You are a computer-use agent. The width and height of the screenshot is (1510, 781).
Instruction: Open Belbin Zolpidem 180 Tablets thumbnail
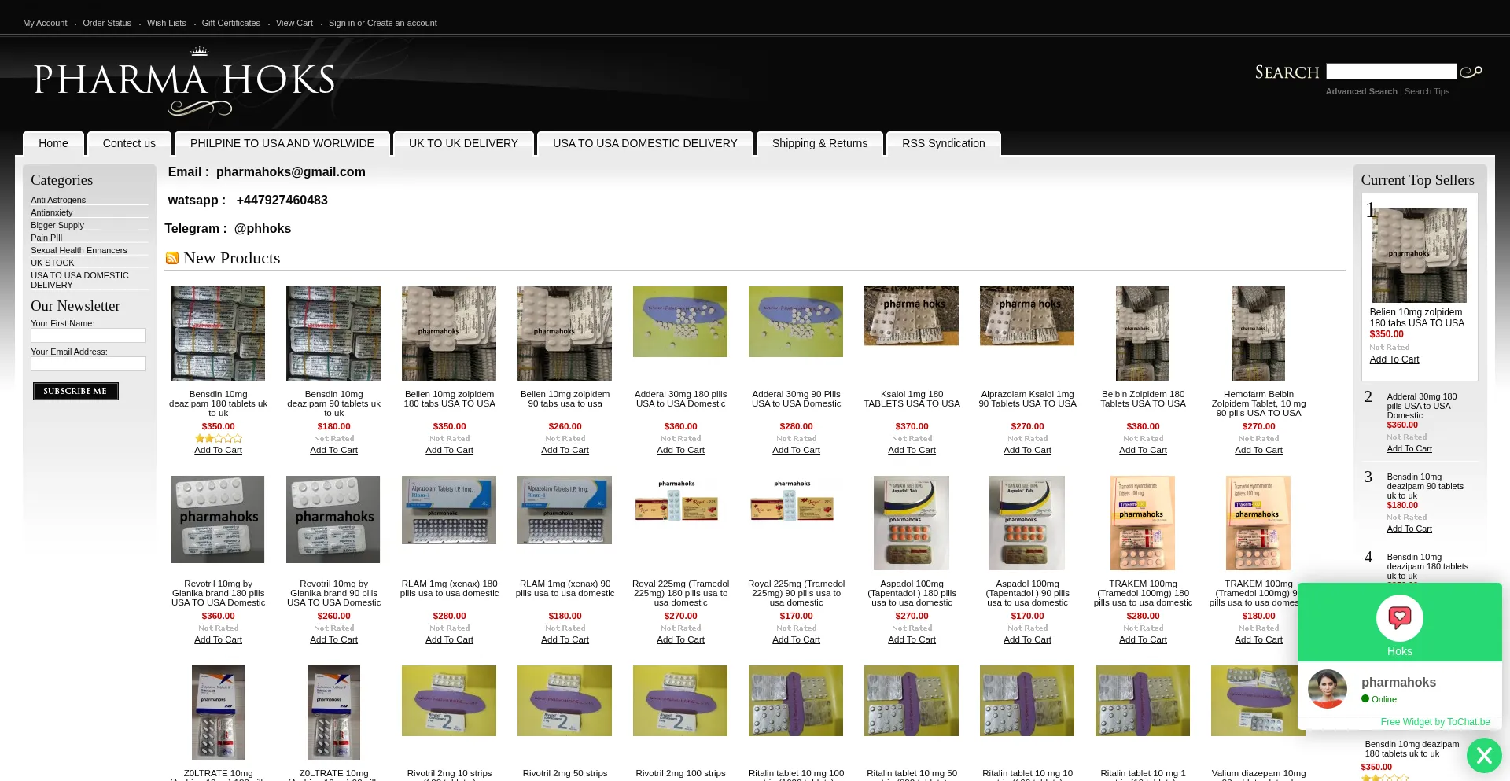(x=1143, y=333)
